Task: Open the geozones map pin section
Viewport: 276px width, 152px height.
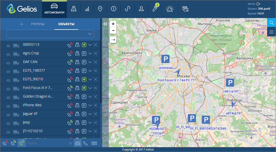Action: pos(100,9)
